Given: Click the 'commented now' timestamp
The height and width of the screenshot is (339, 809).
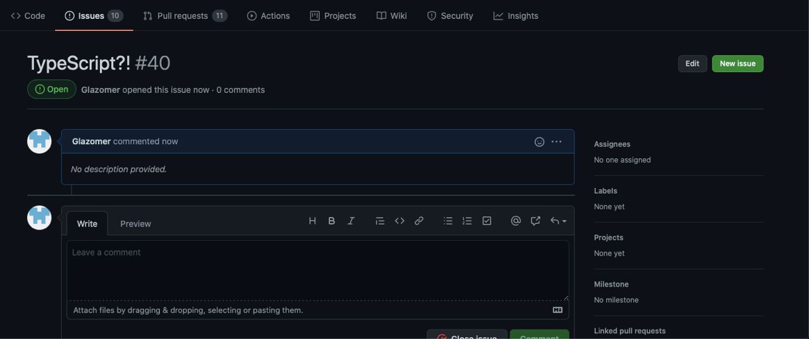Looking at the screenshot, I should 145,142.
